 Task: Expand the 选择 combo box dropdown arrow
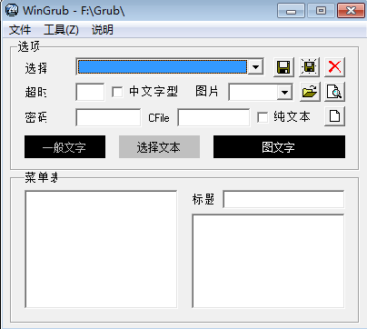[255, 67]
